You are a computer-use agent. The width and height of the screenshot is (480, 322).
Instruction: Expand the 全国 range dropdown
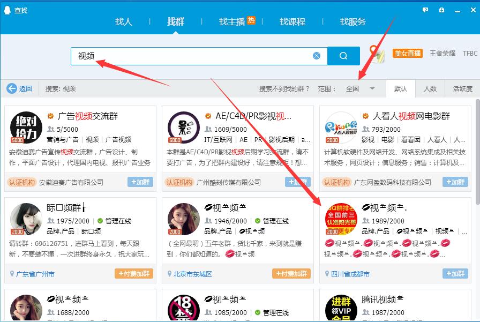(x=372, y=88)
